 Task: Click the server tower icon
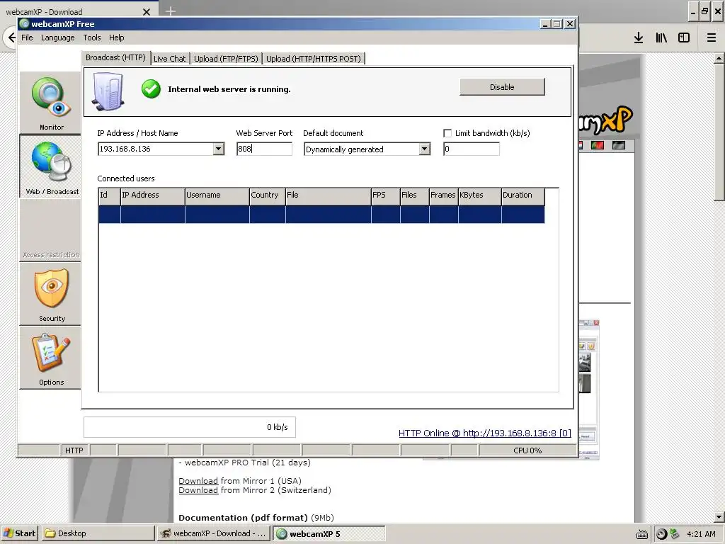(108, 91)
